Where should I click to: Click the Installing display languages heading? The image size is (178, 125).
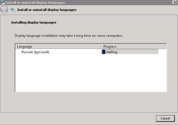(34, 22)
